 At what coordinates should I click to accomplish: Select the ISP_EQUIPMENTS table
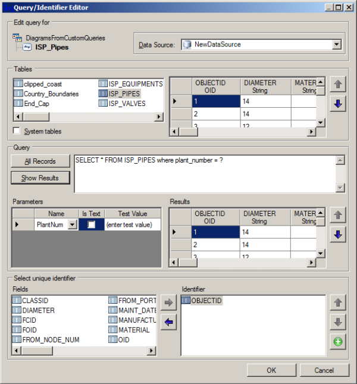(x=131, y=84)
